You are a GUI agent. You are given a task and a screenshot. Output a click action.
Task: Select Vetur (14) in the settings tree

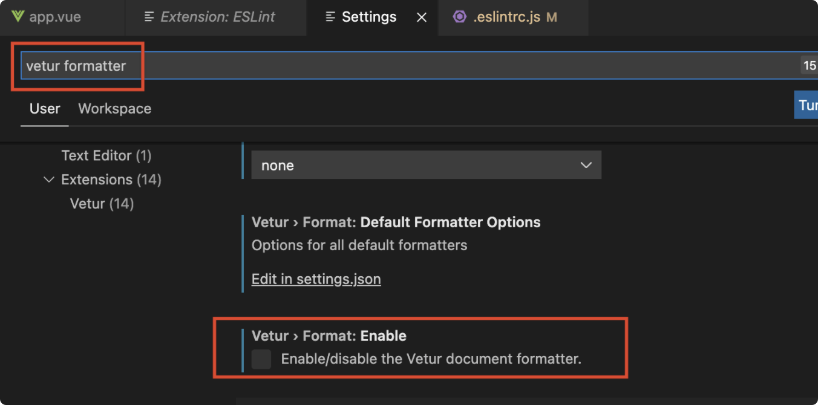tap(102, 204)
